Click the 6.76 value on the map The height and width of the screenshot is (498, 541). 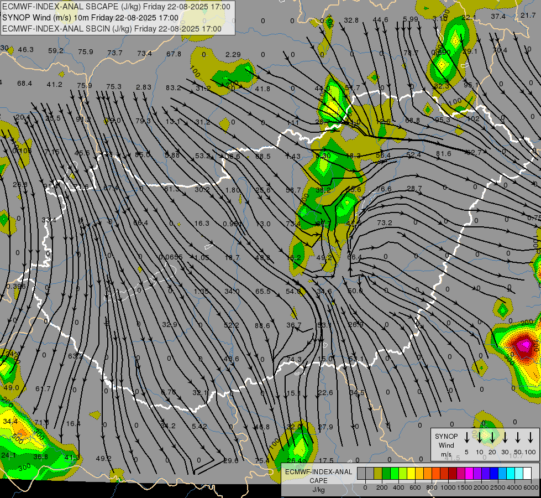coord(169,392)
